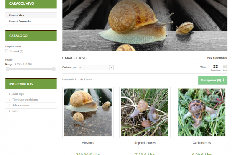Click the CARACOL VIVO sidebar header
Image resolution: width=232 pixels, height=155 pixels.
tap(31, 4)
